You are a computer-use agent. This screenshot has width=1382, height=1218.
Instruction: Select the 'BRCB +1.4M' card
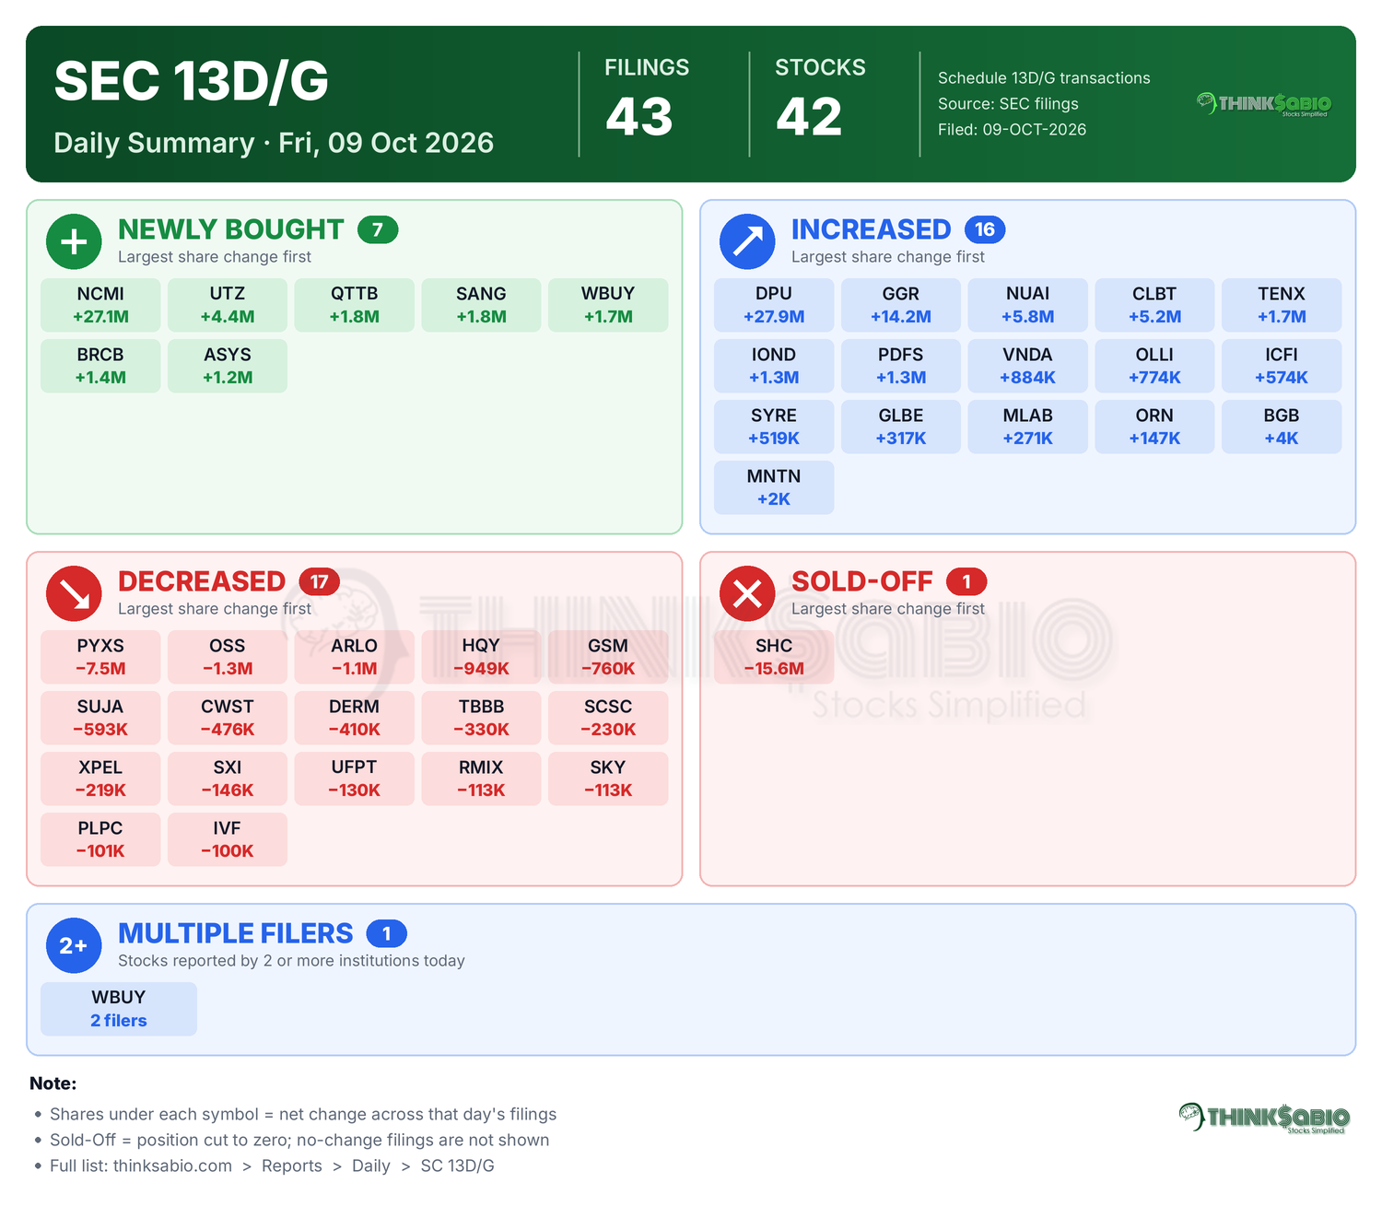100,366
